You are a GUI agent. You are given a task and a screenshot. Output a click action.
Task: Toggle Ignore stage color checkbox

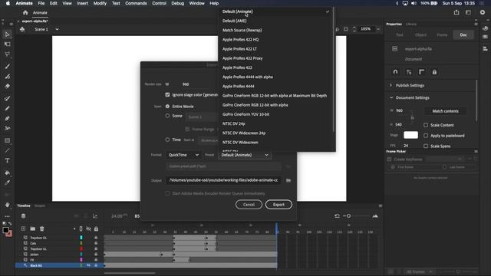coord(167,94)
